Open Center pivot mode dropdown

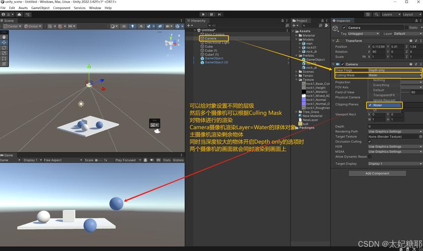click(13, 26)
